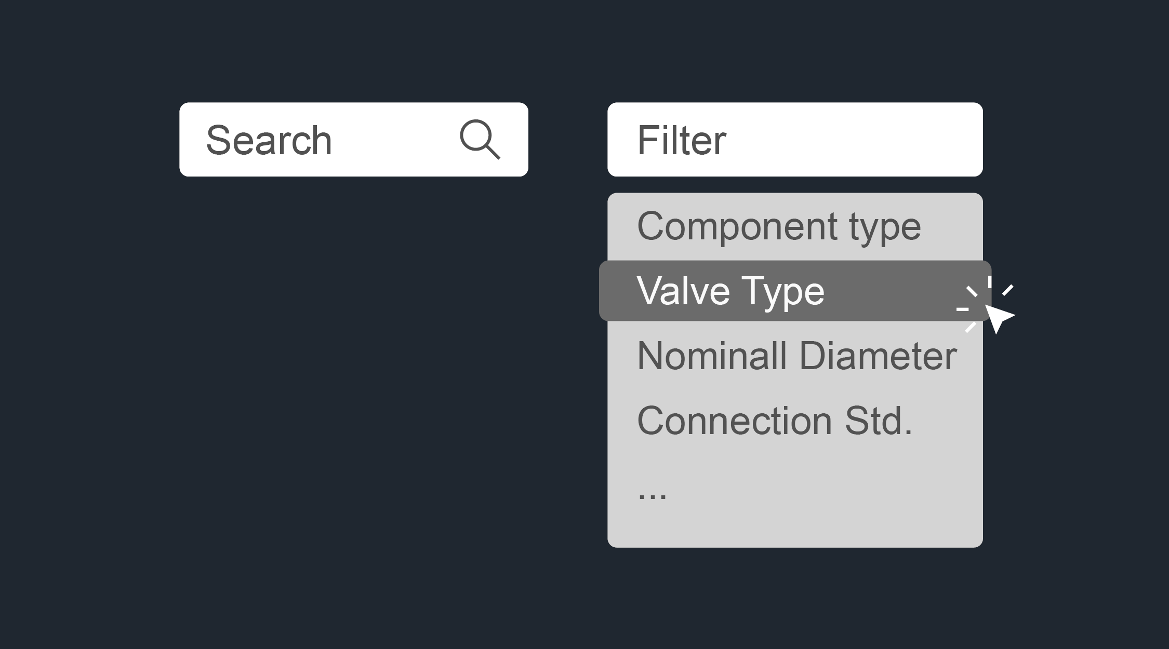Screen dimensions: 1169x649
Task: Click the first entry in the filter list
Action: click(x=778, y=226)
